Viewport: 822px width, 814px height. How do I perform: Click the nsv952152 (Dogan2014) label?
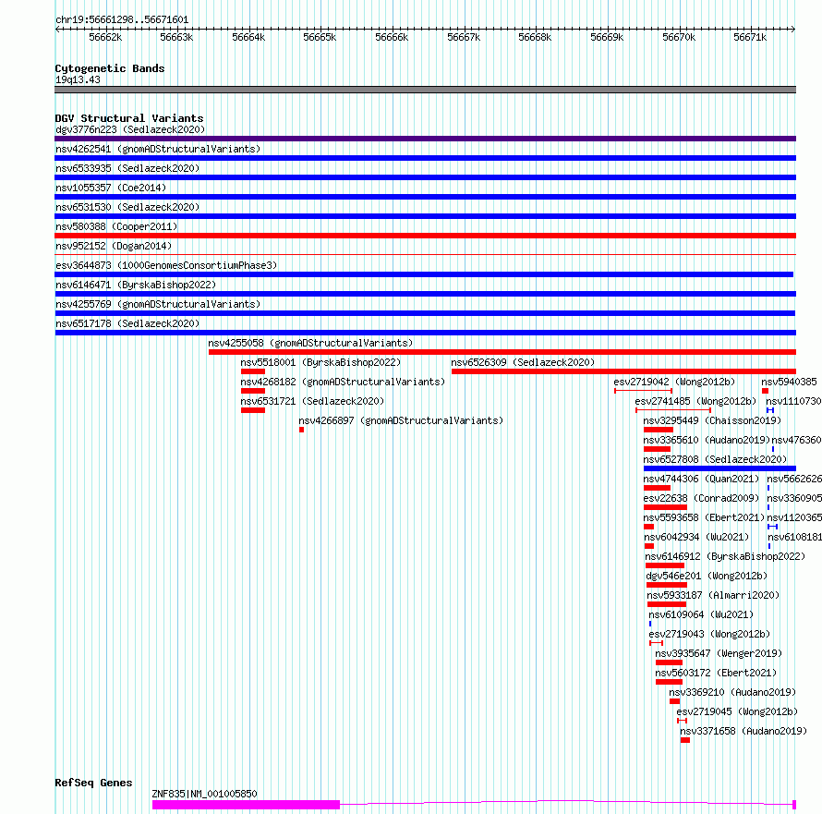(x=114, y=246)
